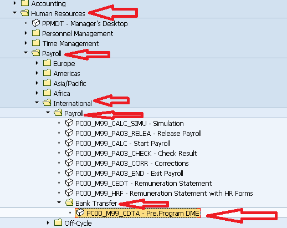The width and height of the screenshot is (287, 228).
Task: Click the PC00_M99_CEDT Remuneration Statement cube icon
Action: click(x=69, y=183)
